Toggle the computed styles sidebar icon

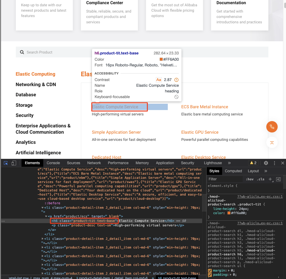pyautogui.click(x=278, y=179)
